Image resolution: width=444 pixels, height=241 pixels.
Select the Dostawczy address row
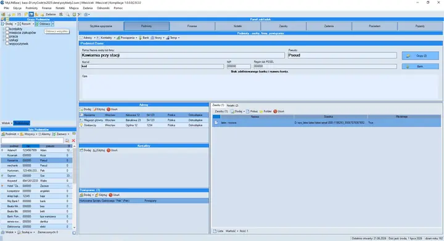click(x=144, y=125)
